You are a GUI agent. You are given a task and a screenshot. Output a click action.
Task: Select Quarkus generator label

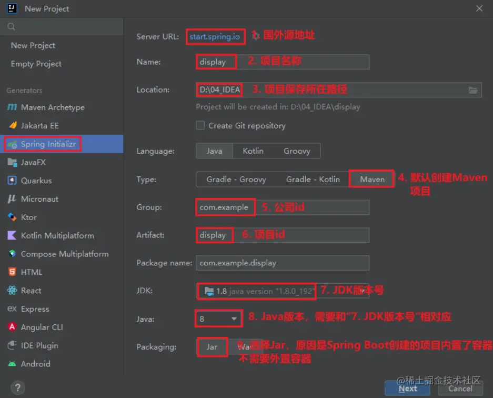[36, 181]
